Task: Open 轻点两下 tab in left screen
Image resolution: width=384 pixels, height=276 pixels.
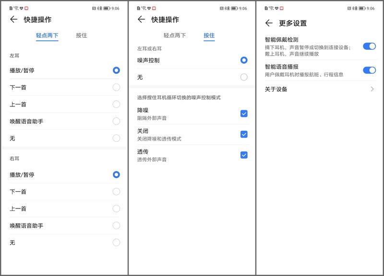Action: pos(47,35)
